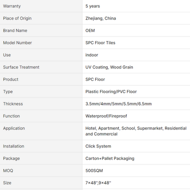Click Click System installation value

pyautogui.click(x=98, y=146)
